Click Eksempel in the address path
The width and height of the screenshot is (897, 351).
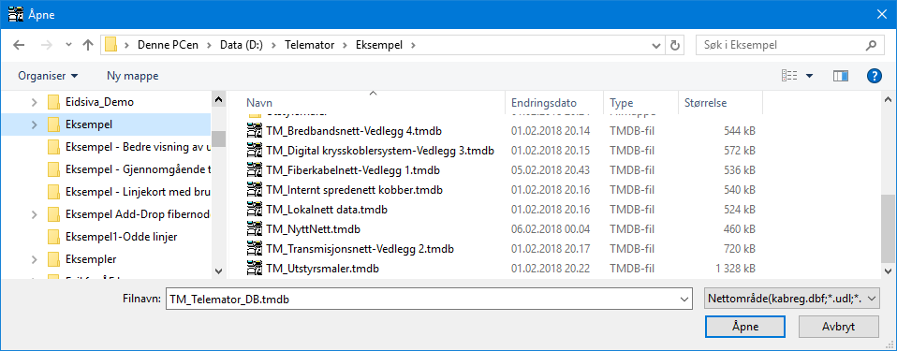coord(378,45)
